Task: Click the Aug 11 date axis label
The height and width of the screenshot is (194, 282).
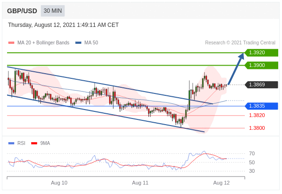Action: pyautogui.click(x=140, y=183)
